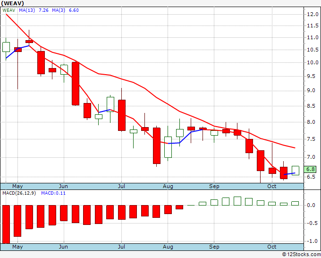Click Oct on the MACD time axis
Viewport: 321px width, 258px height.
(272, 247)
